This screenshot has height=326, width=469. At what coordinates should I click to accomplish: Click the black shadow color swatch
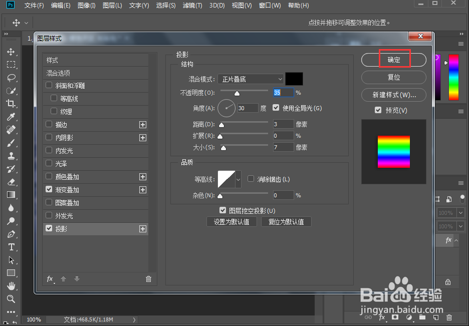294,79
